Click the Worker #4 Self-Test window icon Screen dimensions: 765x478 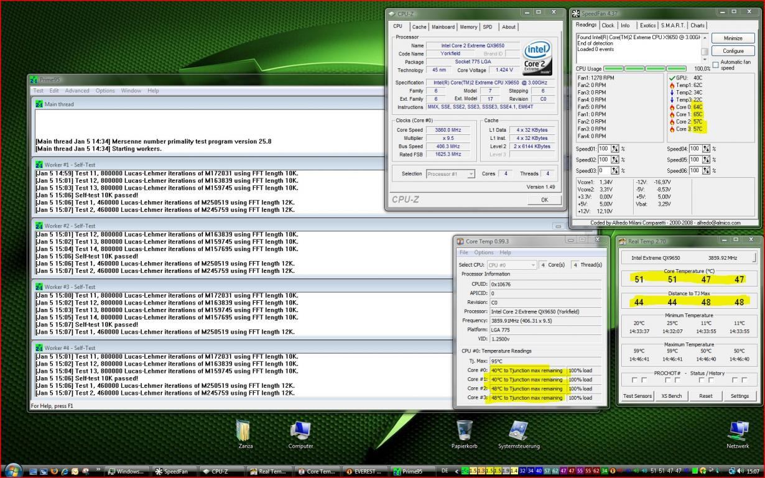click(39, 347)
